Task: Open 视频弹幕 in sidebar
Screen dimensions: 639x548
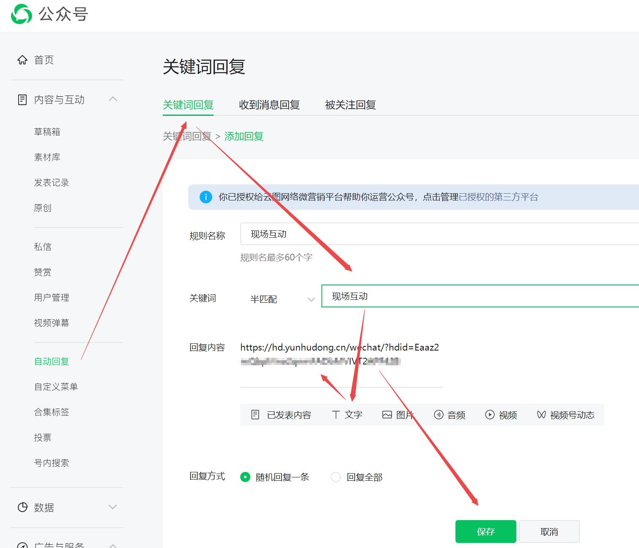Action: click(x=52, y=323)
